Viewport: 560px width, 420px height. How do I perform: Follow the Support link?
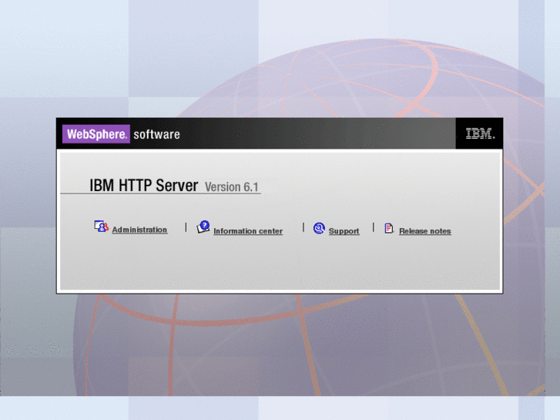coord(344,231)
